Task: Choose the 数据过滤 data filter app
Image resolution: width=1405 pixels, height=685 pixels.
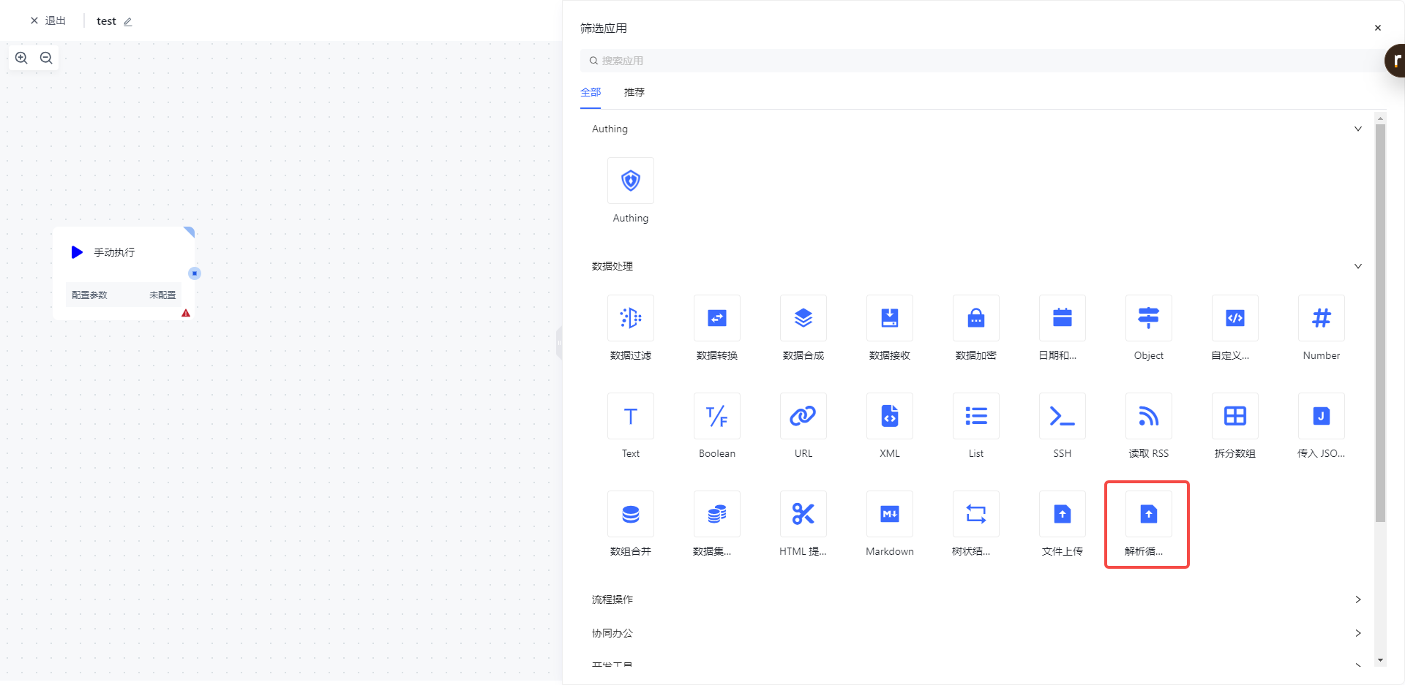Action: point(630,318)
